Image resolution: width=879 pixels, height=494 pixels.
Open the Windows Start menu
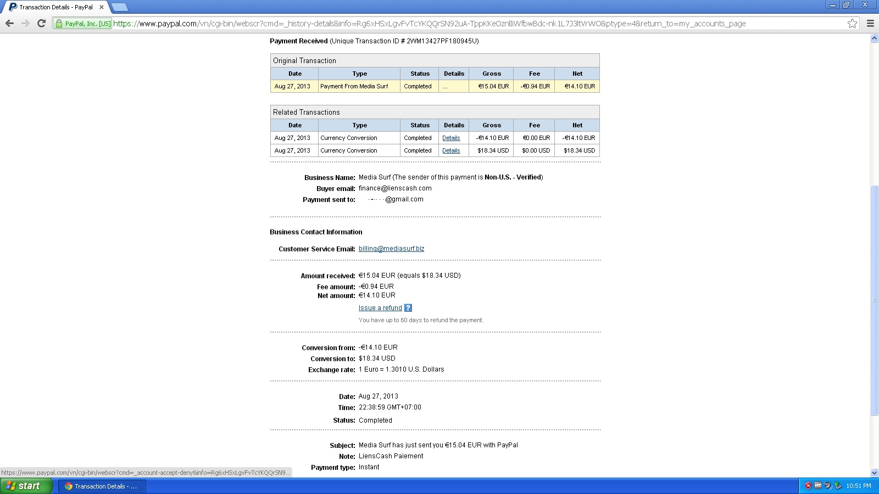[26, 486]
